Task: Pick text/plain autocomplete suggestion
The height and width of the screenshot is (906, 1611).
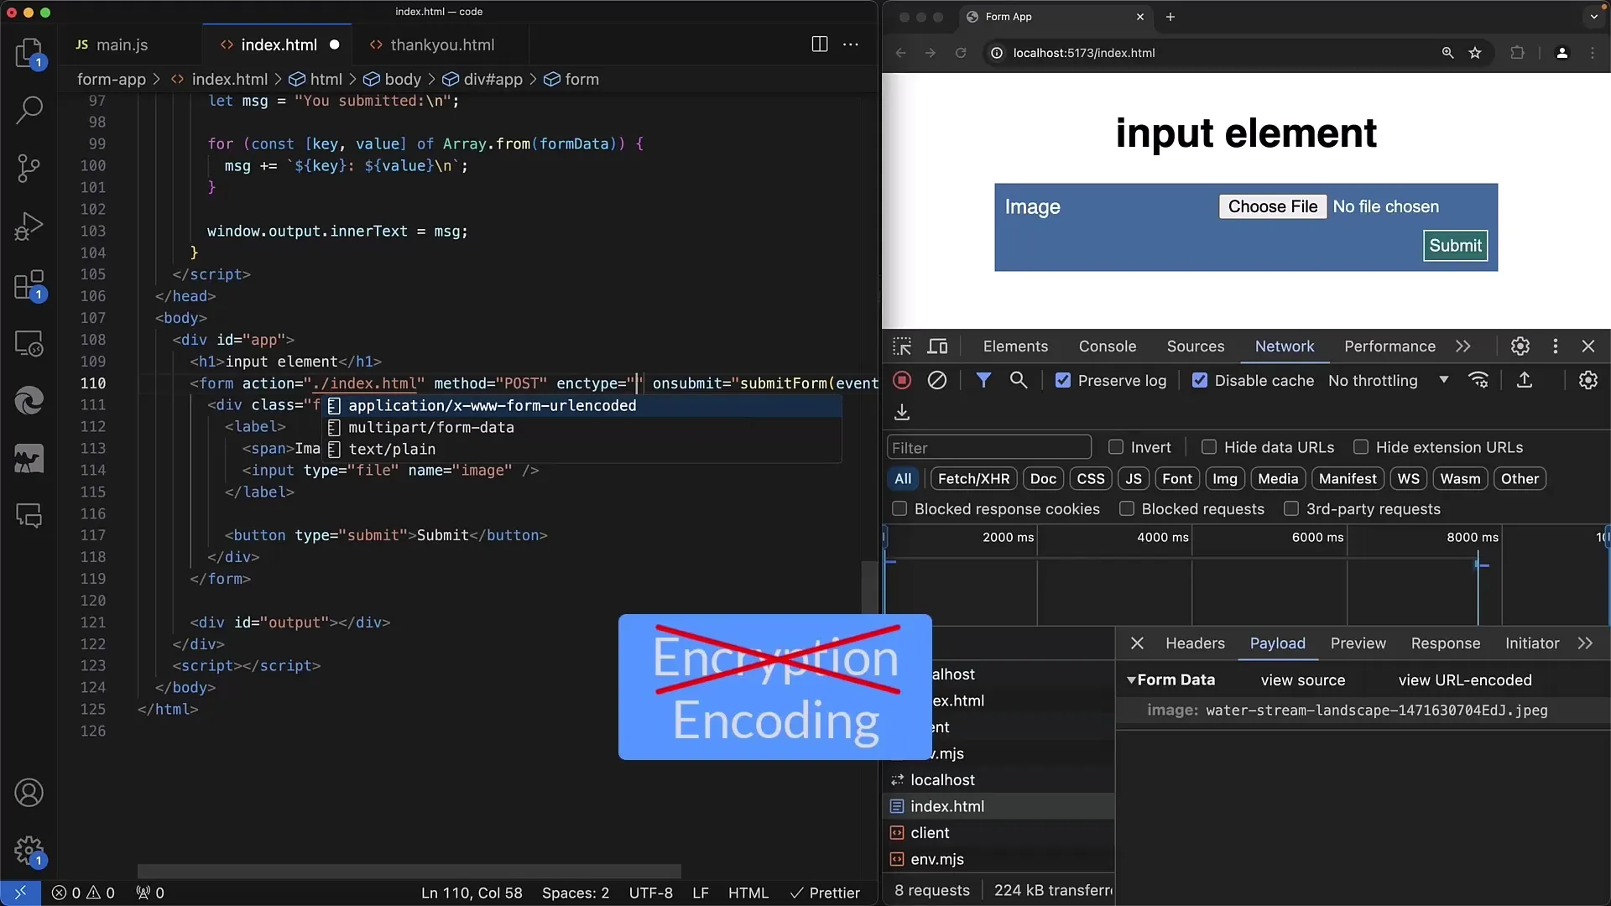Action: point(583,450)
